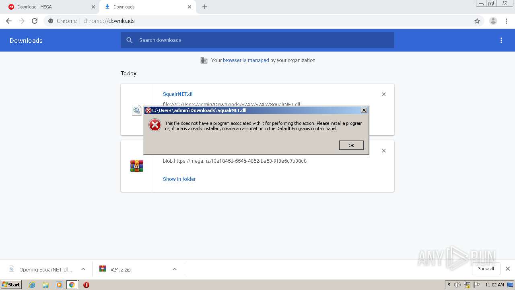Show hidden system tray icons
Viewport: 515px width, 290px height.
(x=449, y=285)
